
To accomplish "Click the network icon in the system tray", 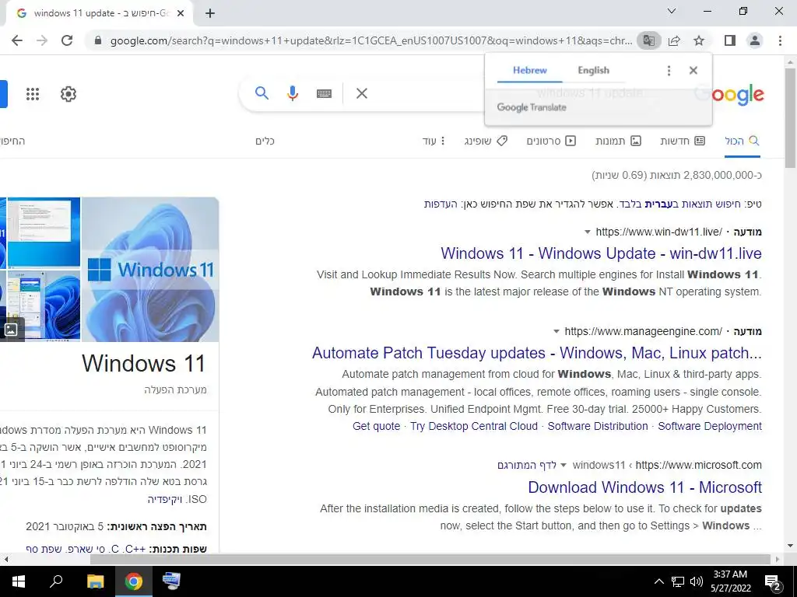I will tap(678, 581).
